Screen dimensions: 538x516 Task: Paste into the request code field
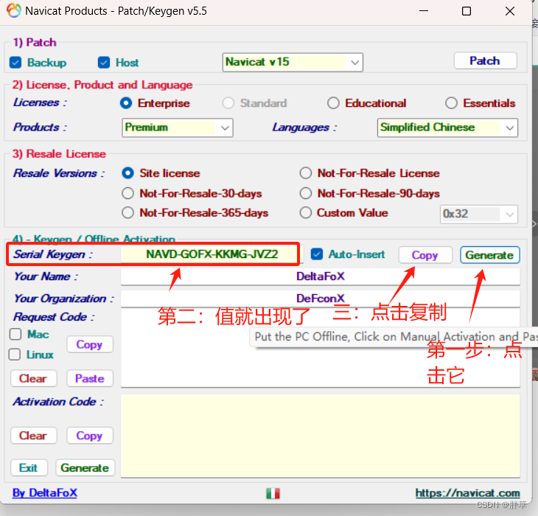90,378
